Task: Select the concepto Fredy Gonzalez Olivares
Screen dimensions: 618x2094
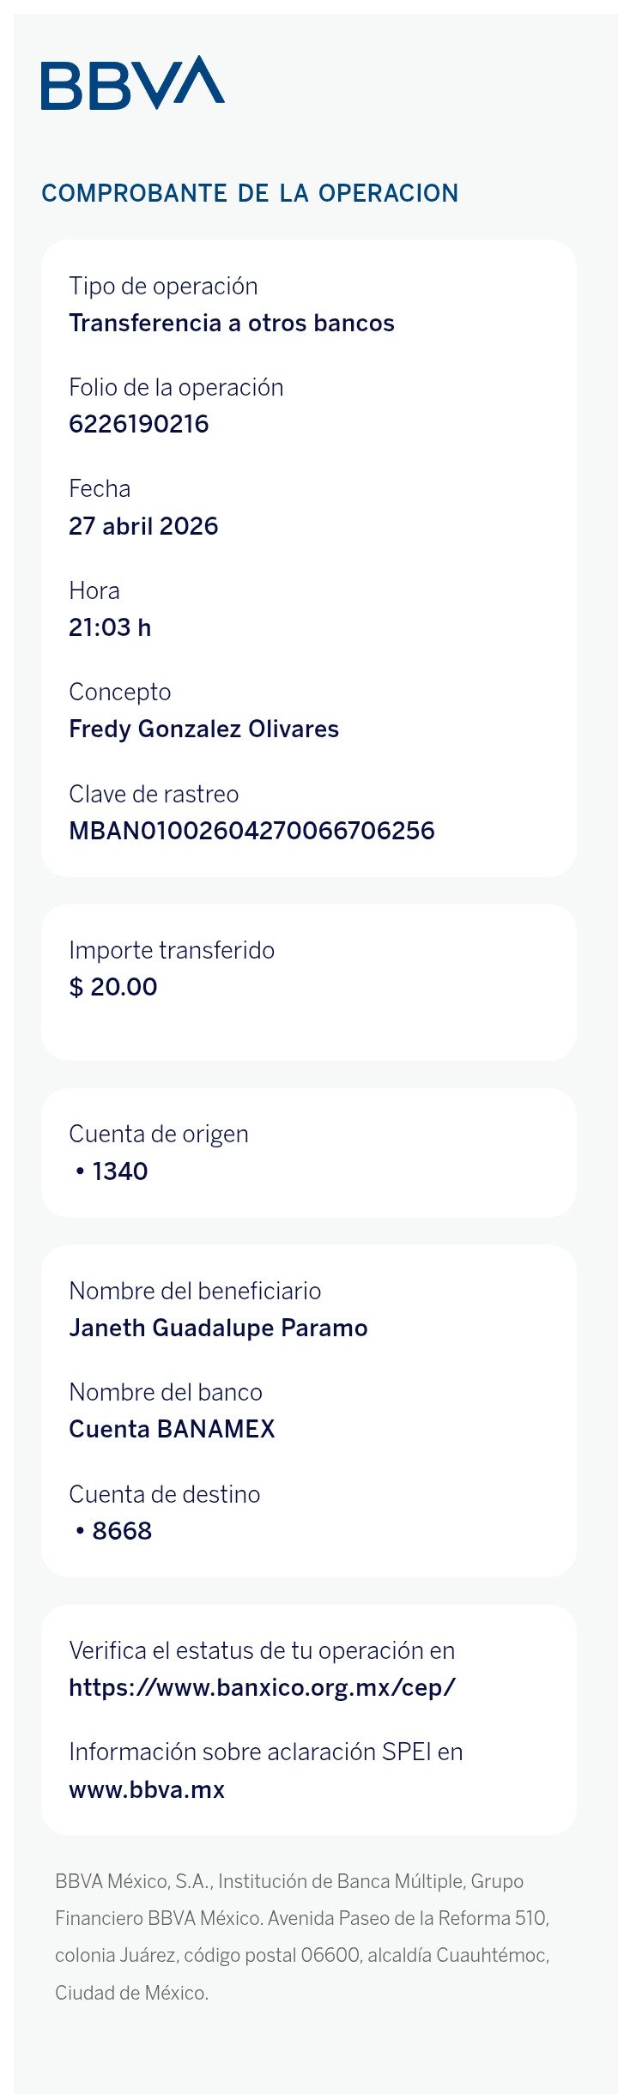Action: pos(204,729)
